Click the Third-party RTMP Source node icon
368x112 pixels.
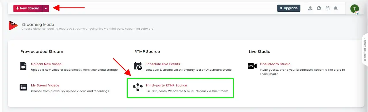coord(138,87)
